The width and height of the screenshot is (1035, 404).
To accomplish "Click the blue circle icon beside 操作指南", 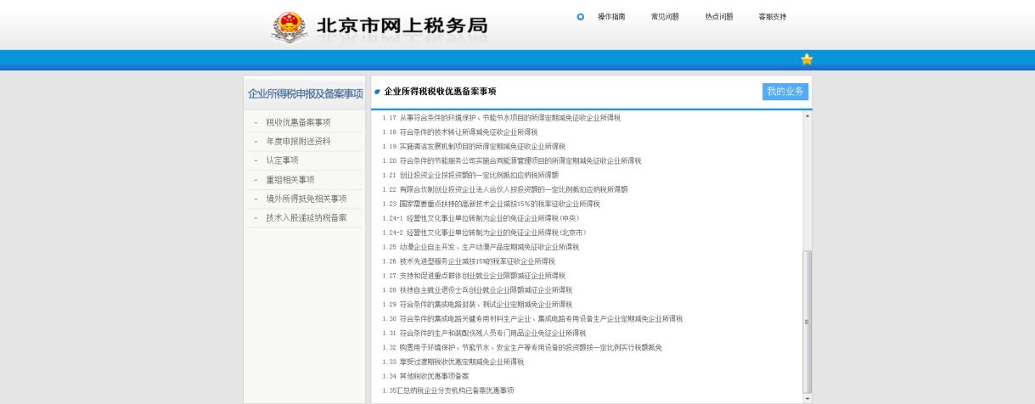I will [x=581, y=16].
